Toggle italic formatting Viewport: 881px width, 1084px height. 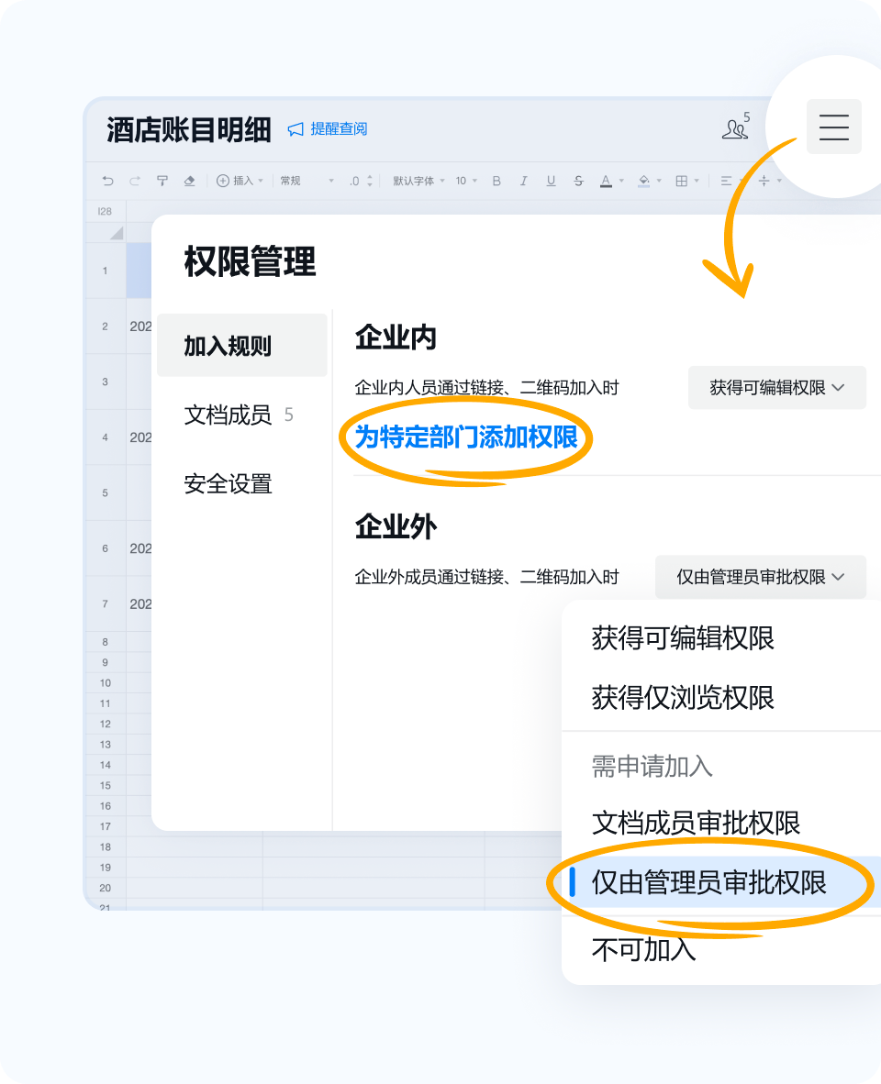[x=524, y=181]
